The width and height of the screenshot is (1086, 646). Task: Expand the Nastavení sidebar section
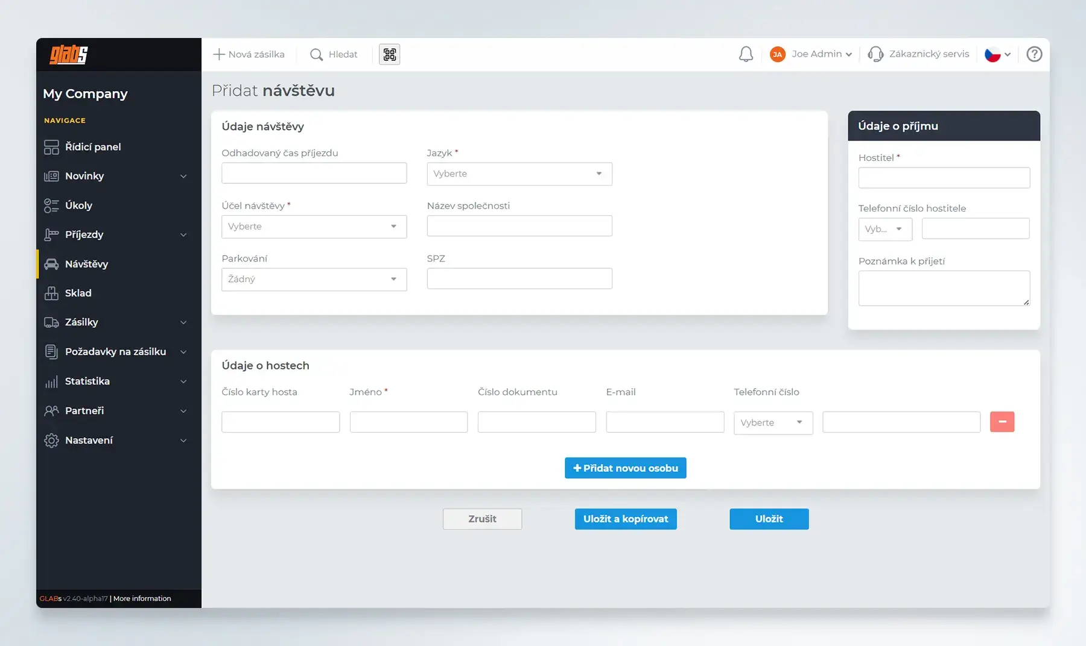coord(183,441)
